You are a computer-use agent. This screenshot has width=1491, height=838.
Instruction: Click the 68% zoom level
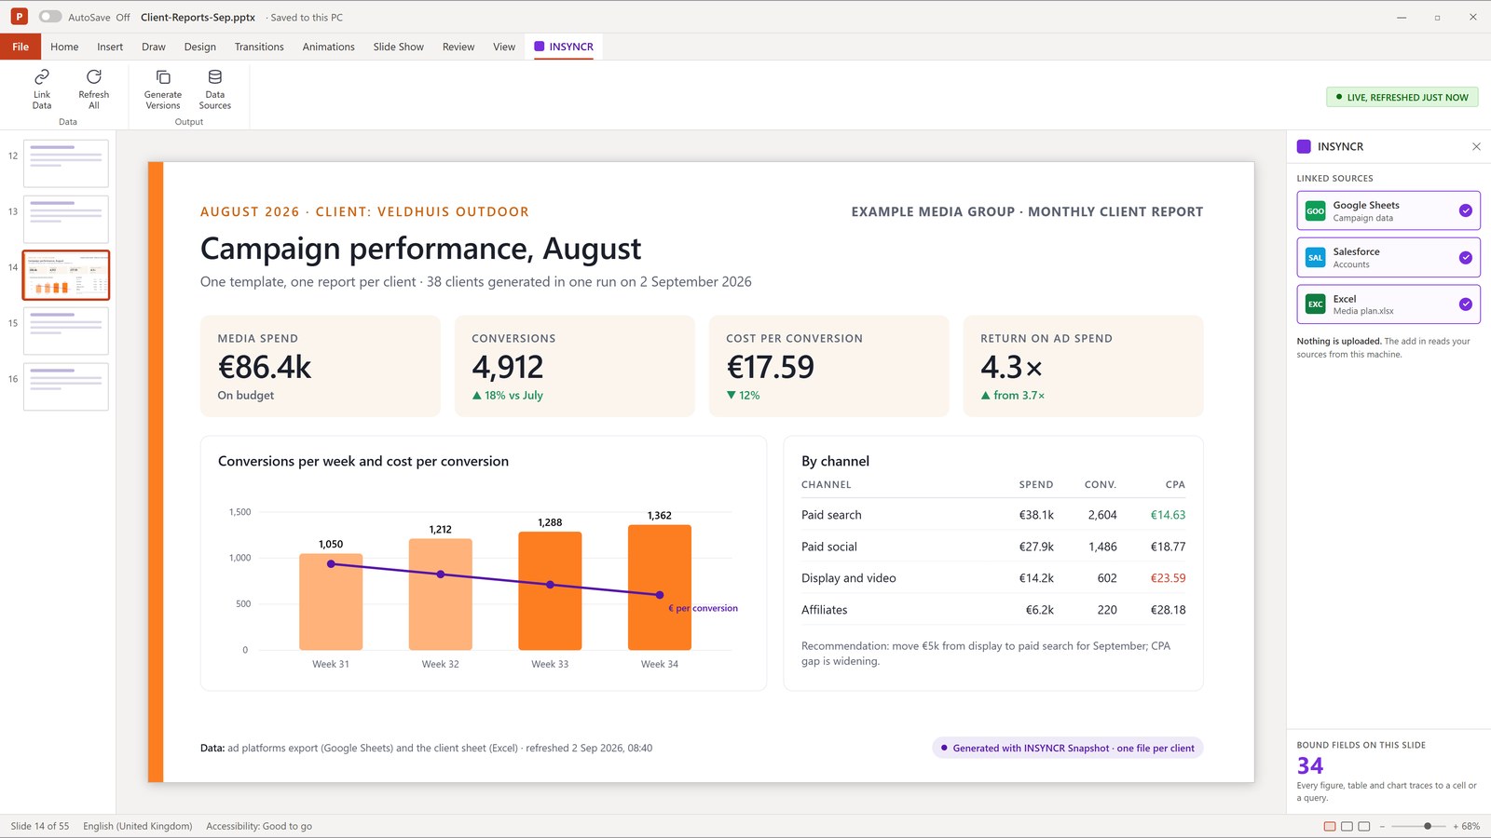tap(1470, 826)
